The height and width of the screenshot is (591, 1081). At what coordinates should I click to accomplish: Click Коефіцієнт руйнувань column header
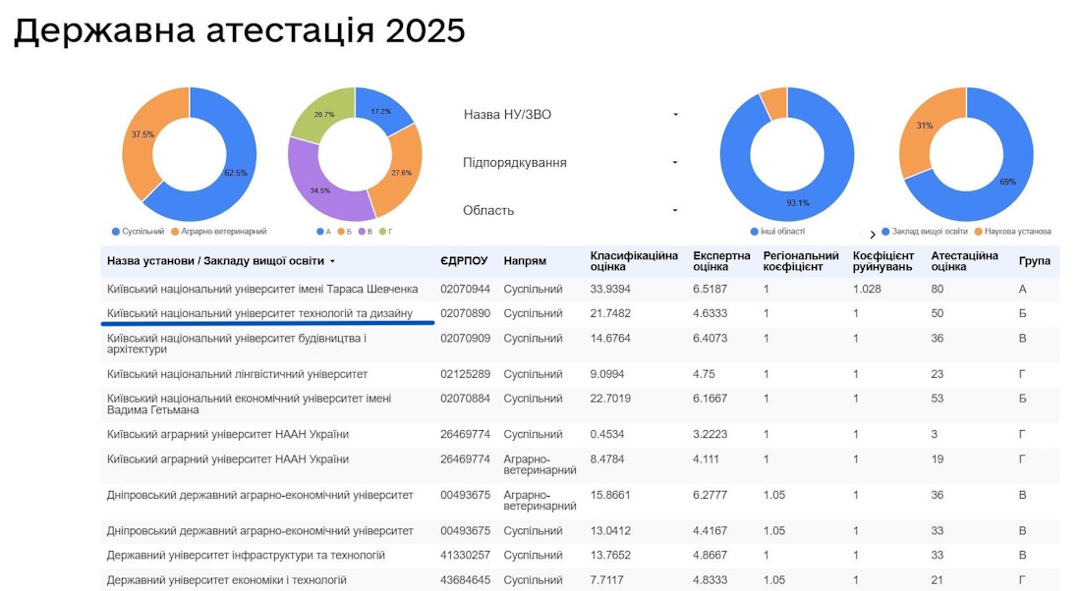point(883,261)
